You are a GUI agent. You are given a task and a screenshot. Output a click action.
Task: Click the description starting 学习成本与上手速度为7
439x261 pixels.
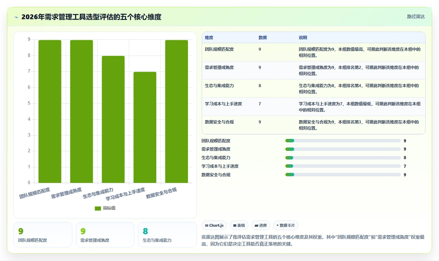coord(359,107)
